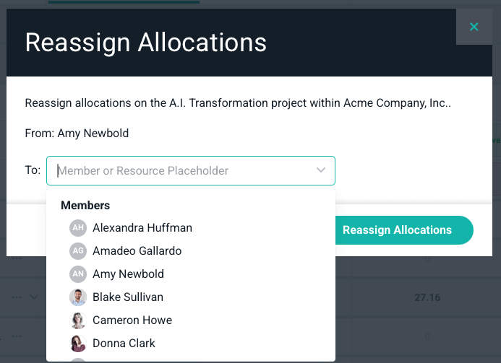The image size is (501, 363).
Task: Click Donna Clark's profile photo
Action: [x=77, y=344]
